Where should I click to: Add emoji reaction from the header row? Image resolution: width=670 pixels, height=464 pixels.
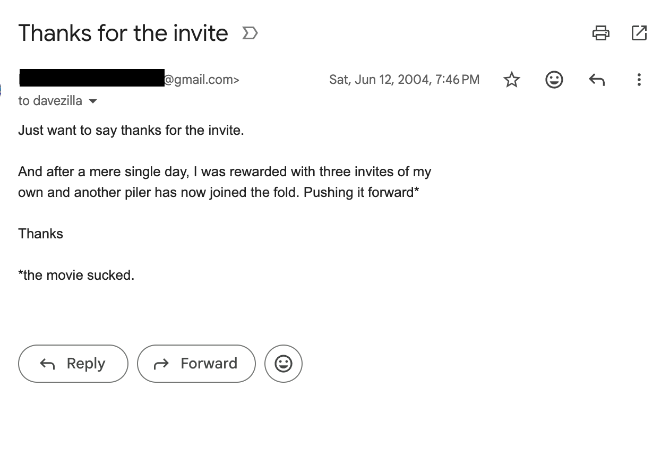[x=554, y=80]
